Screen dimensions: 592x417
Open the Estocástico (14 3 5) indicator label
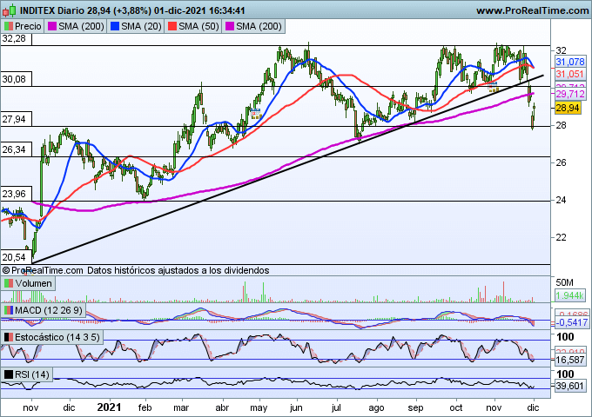pyautogui.click(x=57, y=337)
